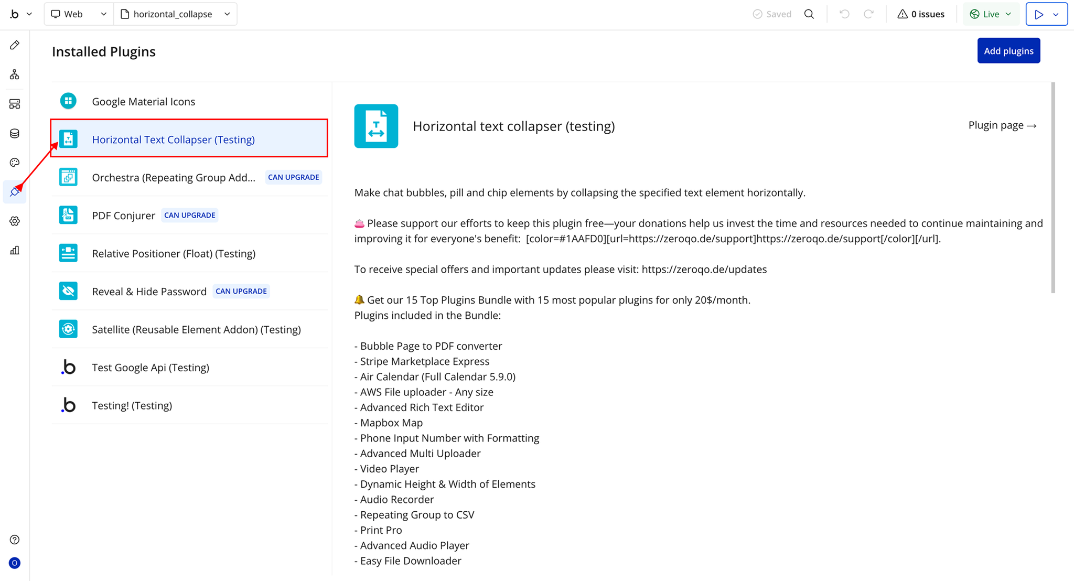Image resolution: width=1074 pixels, height=581 pixels.
Task: Open the Logs chart icon in sidebar
Action: [15, 251]
